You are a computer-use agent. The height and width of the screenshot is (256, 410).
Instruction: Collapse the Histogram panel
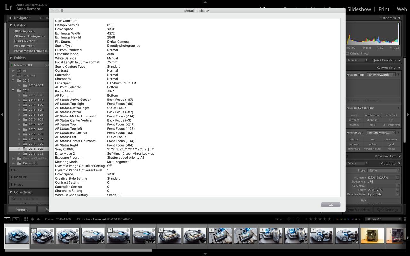[x=399, y=18]
